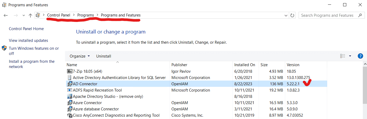Click the change view icon in toolbar

[343, 56]
